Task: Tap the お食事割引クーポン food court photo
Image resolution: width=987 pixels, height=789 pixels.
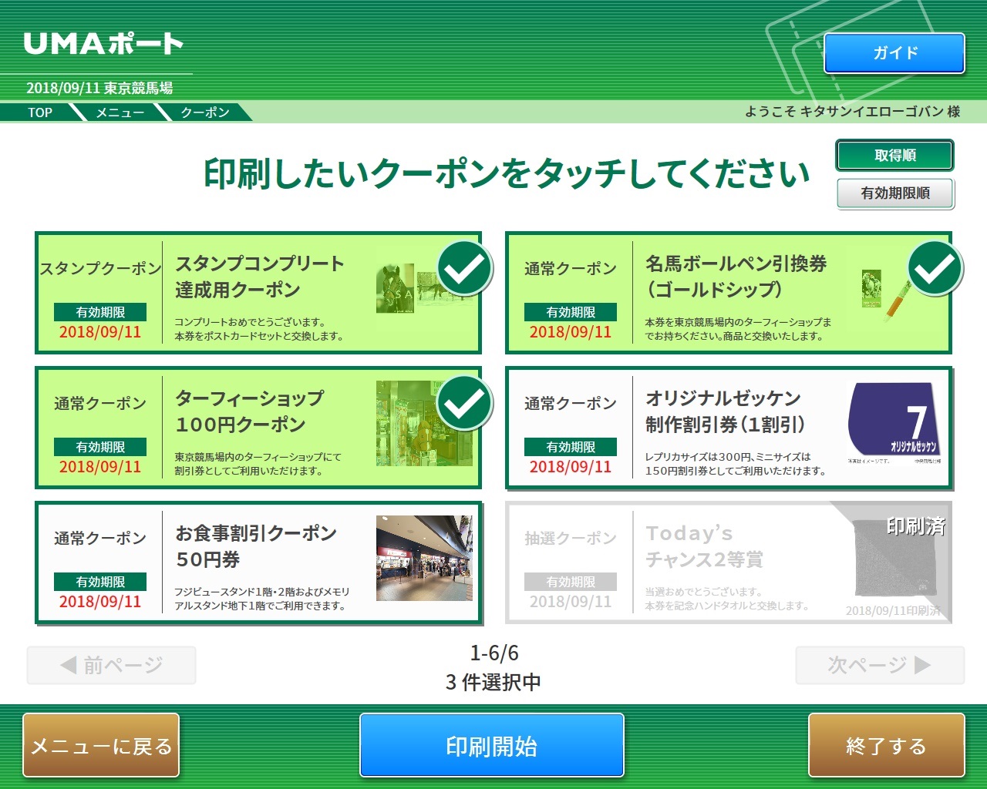Action: [x=423, y=558]
